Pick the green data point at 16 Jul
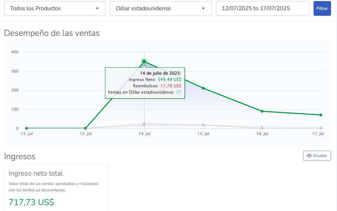337x211 pixels. point(262,111)
